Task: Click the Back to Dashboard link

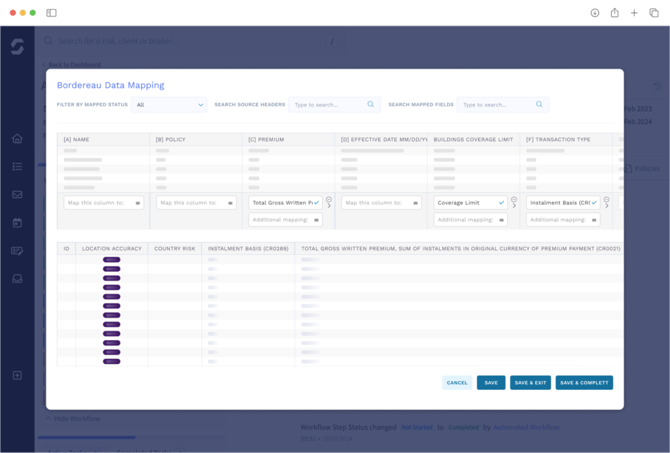Action: tap(72, 65)
